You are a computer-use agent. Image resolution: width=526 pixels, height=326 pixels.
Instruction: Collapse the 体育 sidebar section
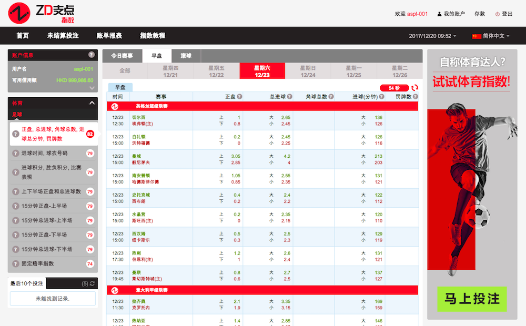(x=92, y=104)
